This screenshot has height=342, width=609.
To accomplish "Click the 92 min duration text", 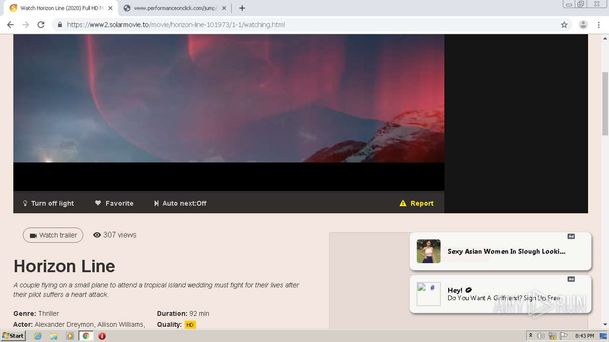I will [199, 313].
